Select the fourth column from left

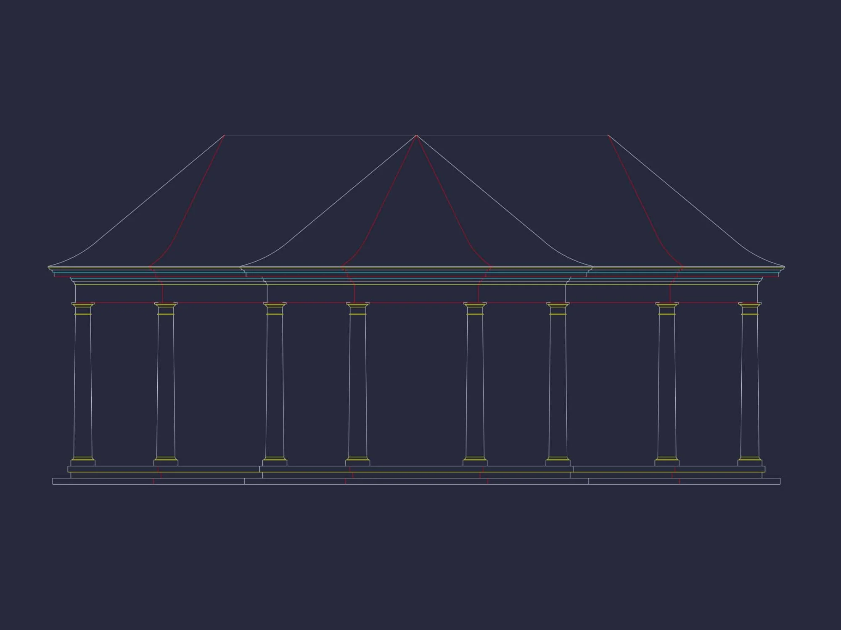(x=357, y=386)
